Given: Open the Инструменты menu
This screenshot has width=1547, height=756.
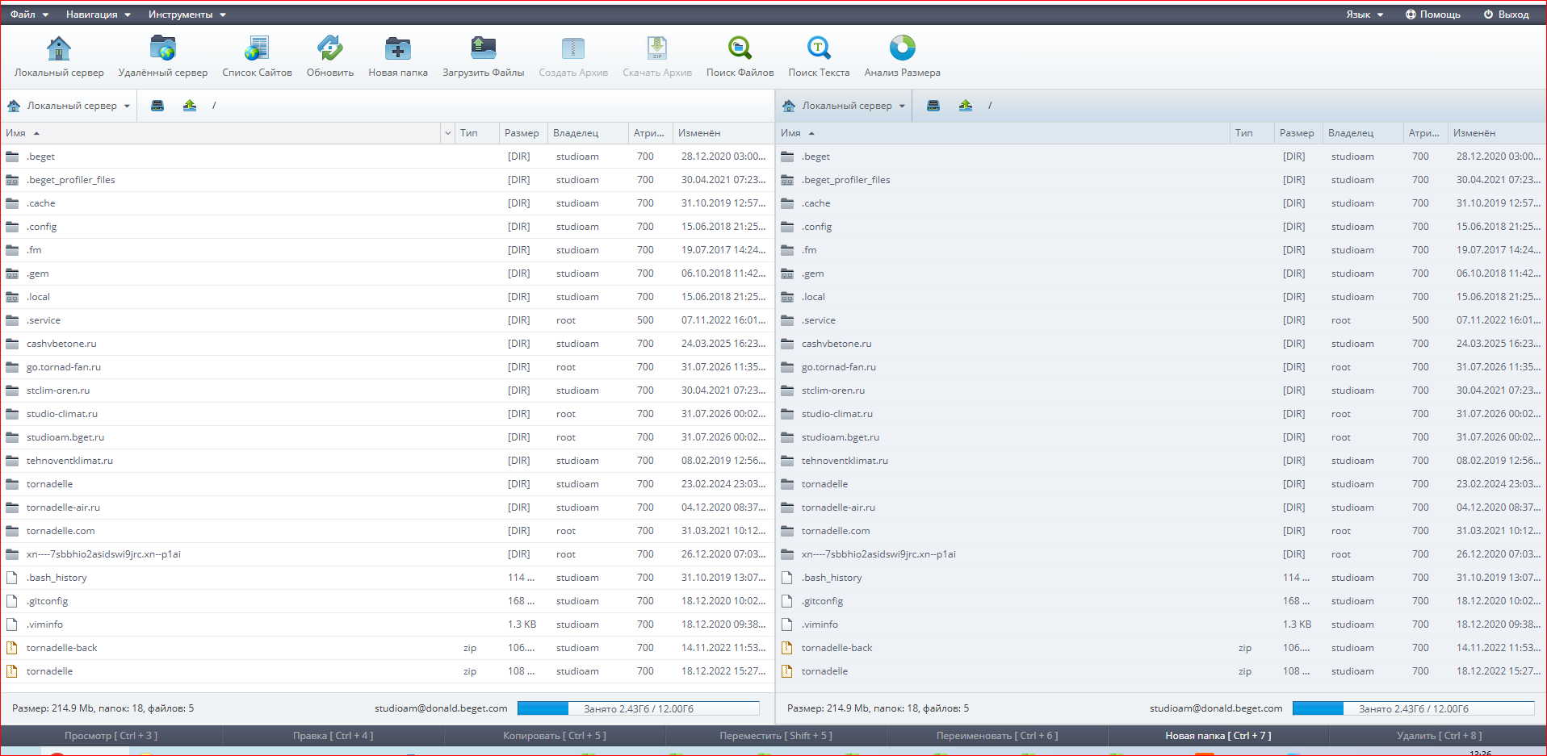Looking at the screenshot, I should pos(187,15).
